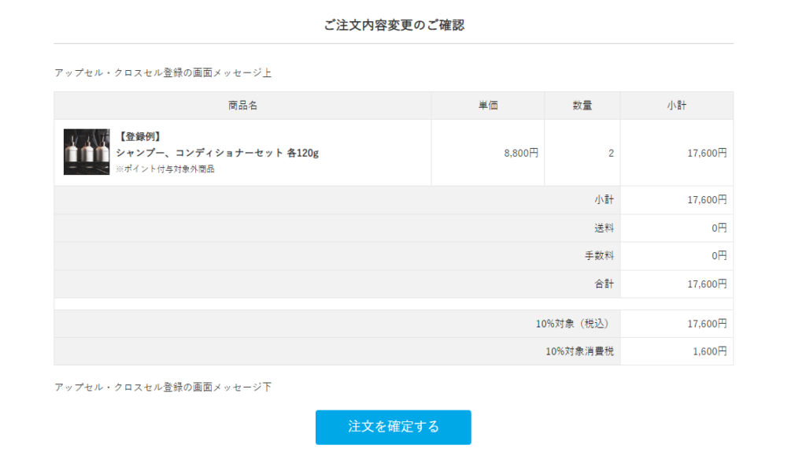Click the 送料 row label
Viewport: 806px width, 471px height.
pos(604,228)
